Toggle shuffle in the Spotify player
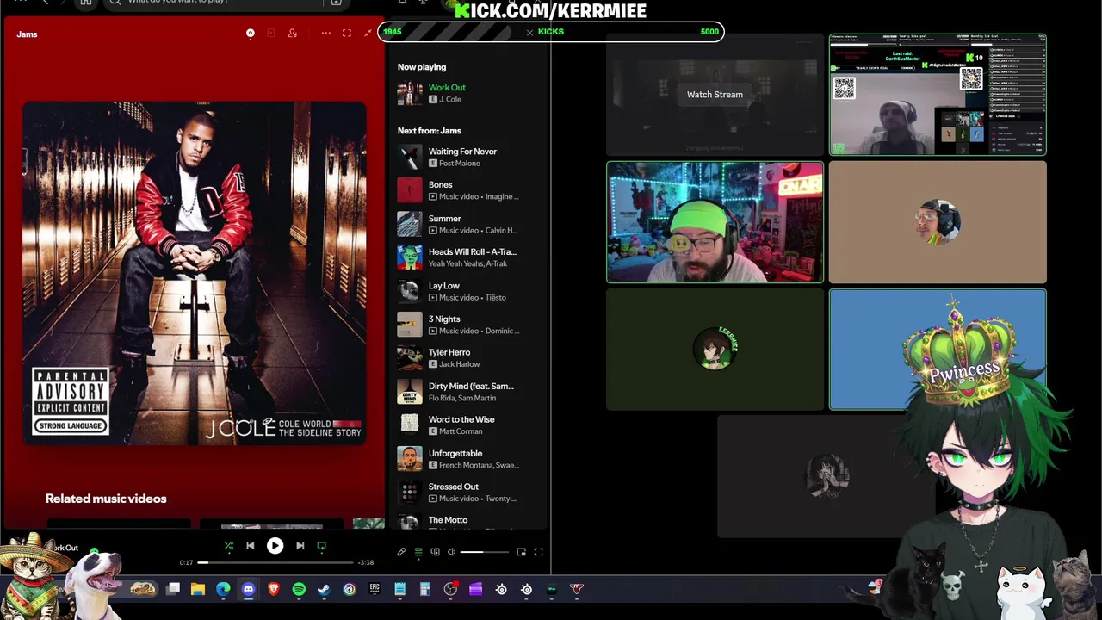The image size is (1102, 620). point(229,546)
